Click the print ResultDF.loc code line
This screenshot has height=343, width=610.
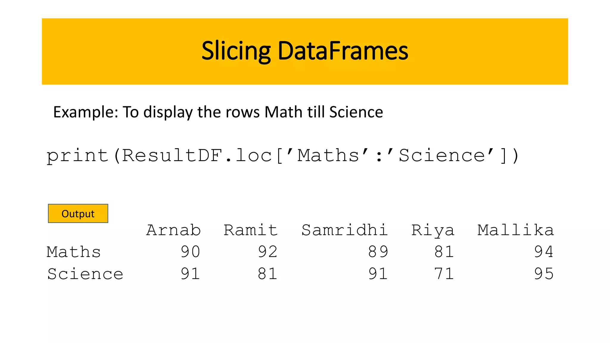(x=283, y=156)
